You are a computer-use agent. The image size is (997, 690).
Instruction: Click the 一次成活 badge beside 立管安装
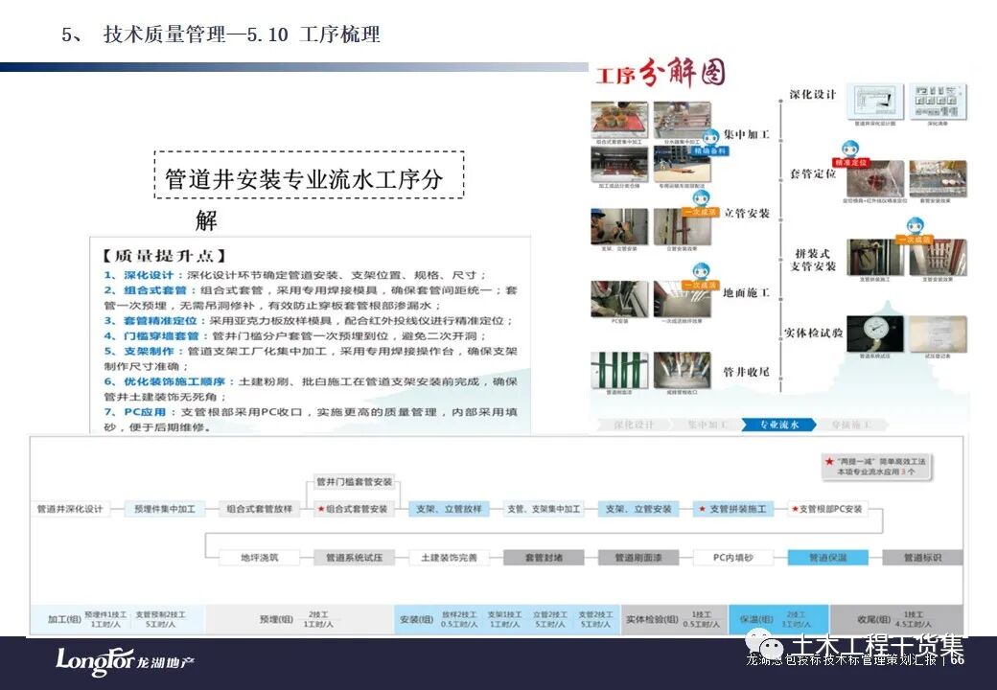703,212
